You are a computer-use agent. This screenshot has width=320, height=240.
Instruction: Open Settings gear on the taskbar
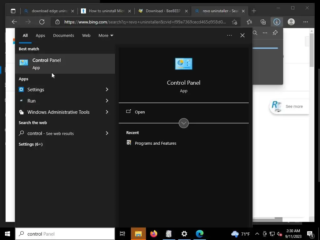(x=184, y=234)
